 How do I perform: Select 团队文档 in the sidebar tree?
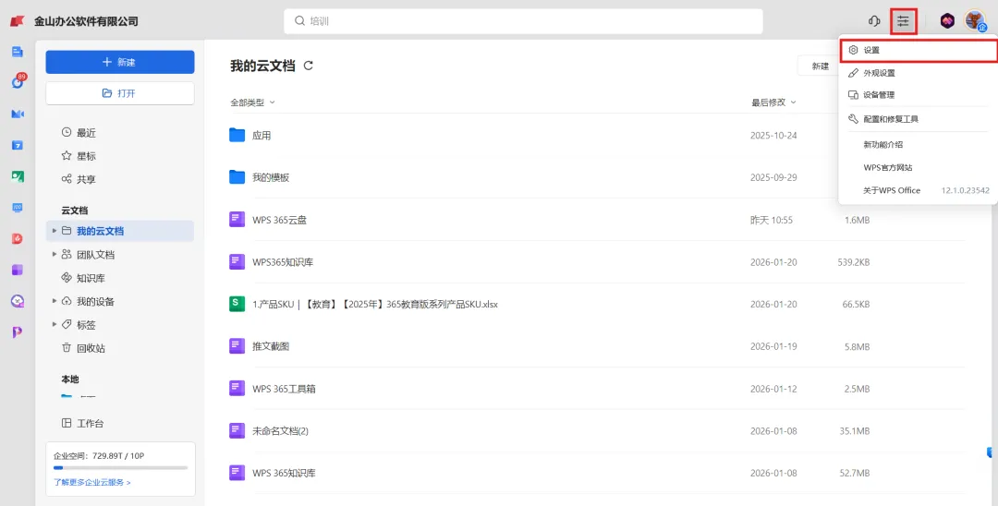tap(95, 254)
